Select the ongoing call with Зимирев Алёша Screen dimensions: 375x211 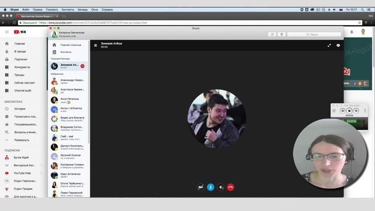68,66
